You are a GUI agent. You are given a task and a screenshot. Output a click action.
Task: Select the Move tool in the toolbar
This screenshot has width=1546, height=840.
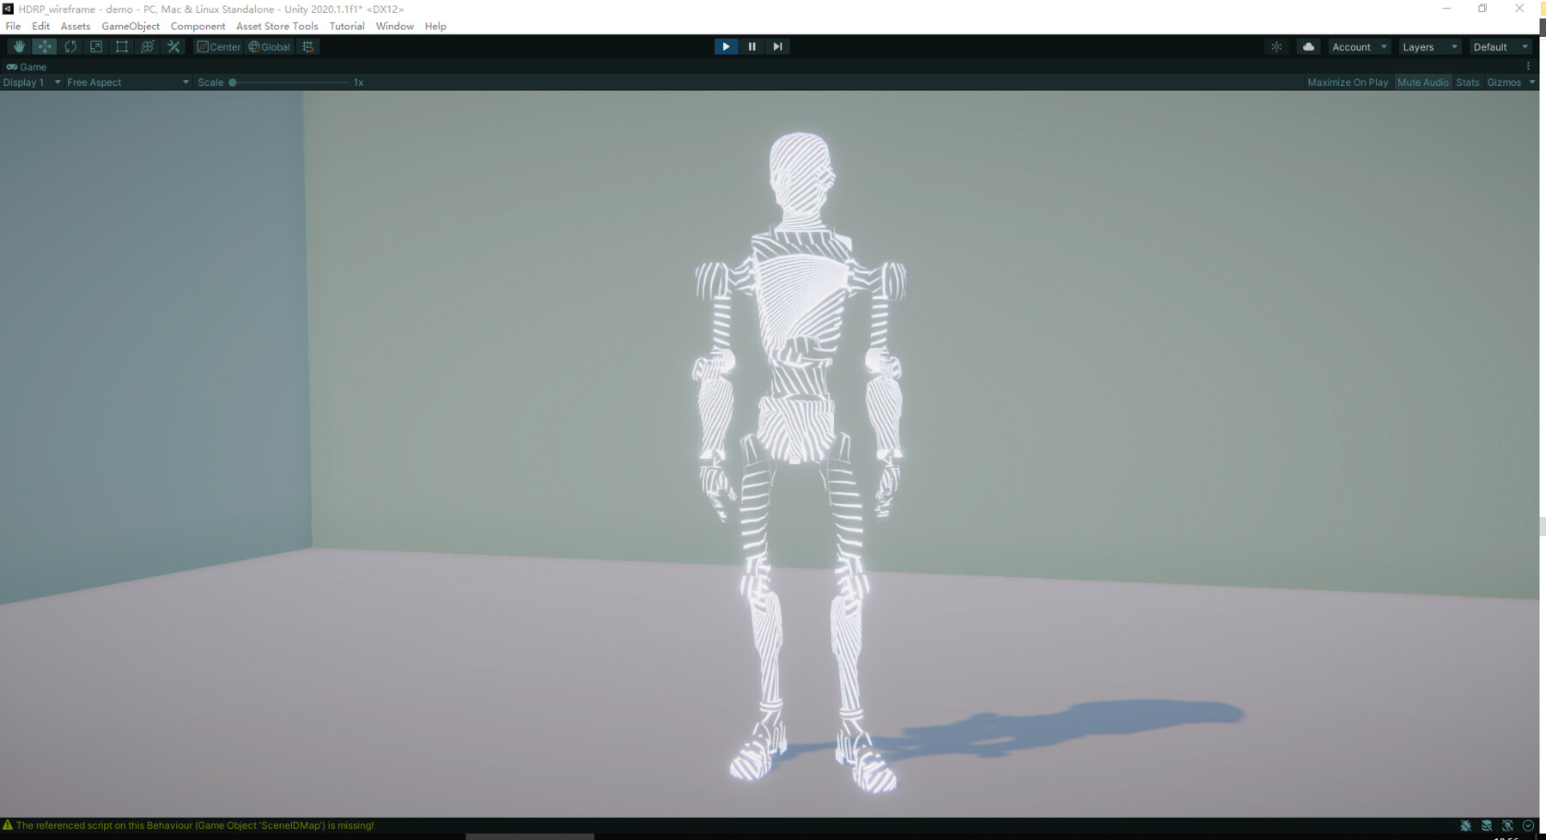[x=44, y=46]
